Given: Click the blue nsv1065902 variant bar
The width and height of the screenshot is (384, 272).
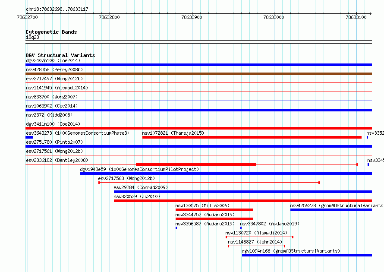Looking at the screenshot, I should coord(198,110).
